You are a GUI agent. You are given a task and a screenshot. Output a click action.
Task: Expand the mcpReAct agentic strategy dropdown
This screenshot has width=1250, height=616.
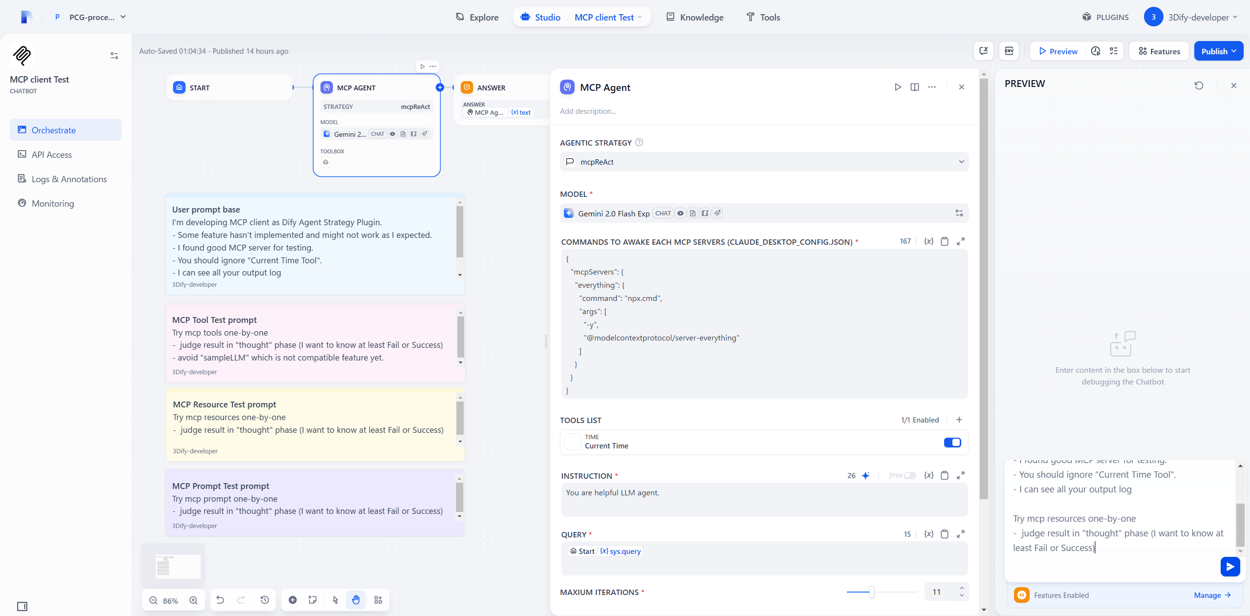[x=764, y=162]
